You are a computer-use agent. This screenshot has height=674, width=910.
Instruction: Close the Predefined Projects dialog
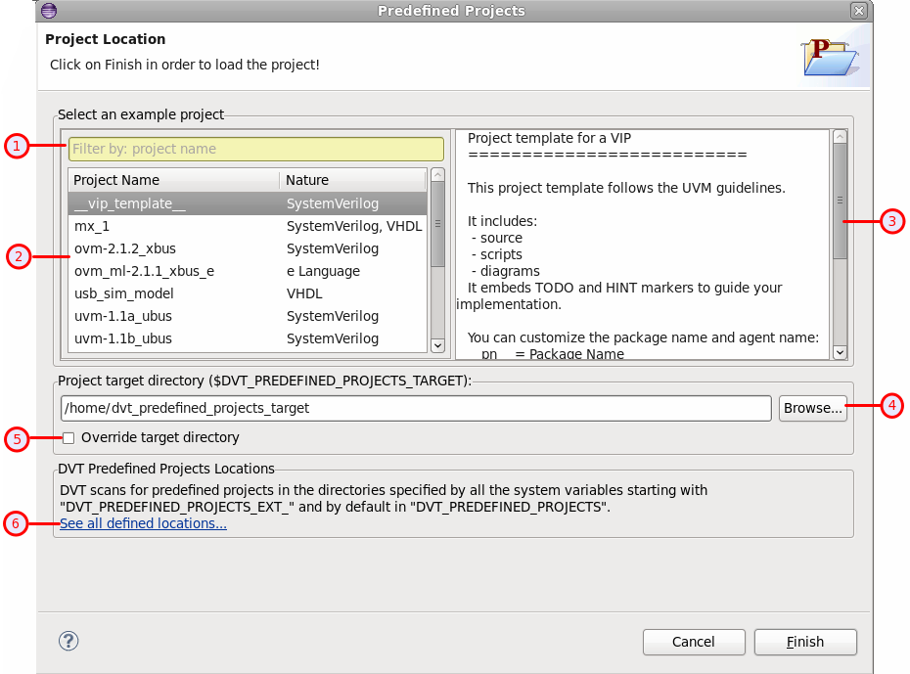(x=858, y=11)
